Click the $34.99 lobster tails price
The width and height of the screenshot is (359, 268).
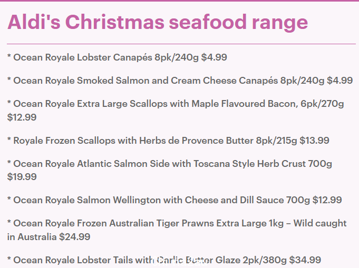pos(305,260)
